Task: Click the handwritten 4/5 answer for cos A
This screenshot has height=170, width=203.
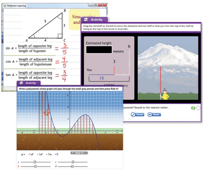Action: point(64,62)
